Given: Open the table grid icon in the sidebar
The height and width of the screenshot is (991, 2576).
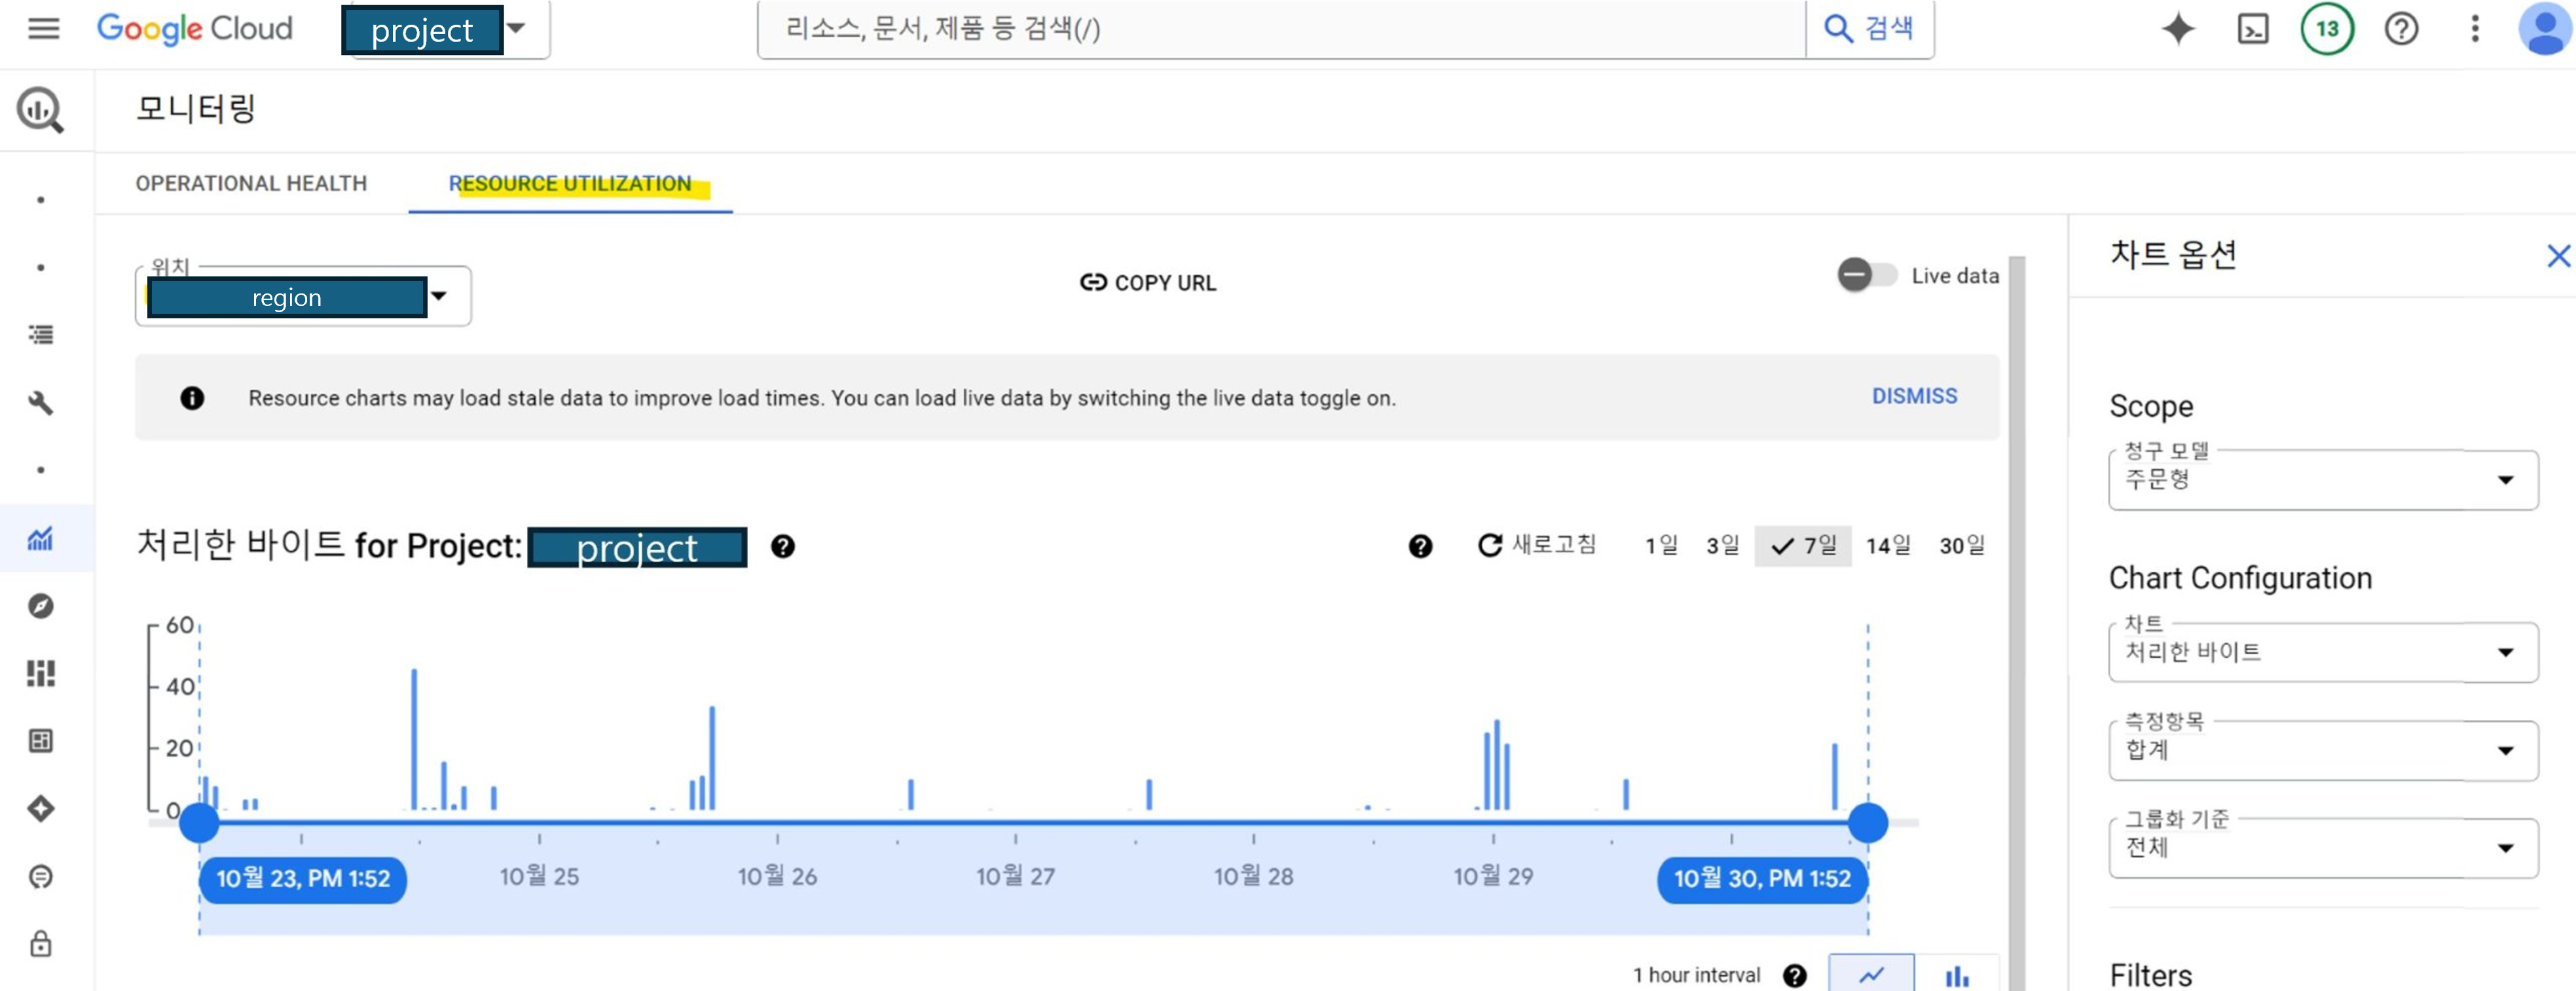Looking at the screenshot, I should point(41,741).
